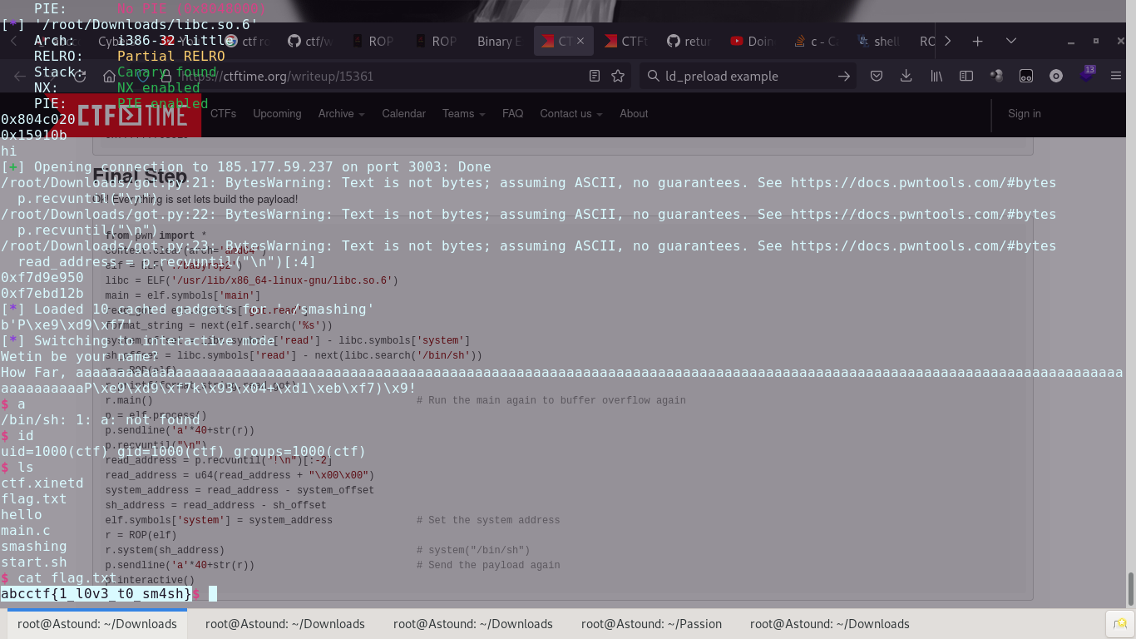Expand the Upcoming dropdown menu
This screenshot has height=639, width=1136.
click(x=277, y=113)
